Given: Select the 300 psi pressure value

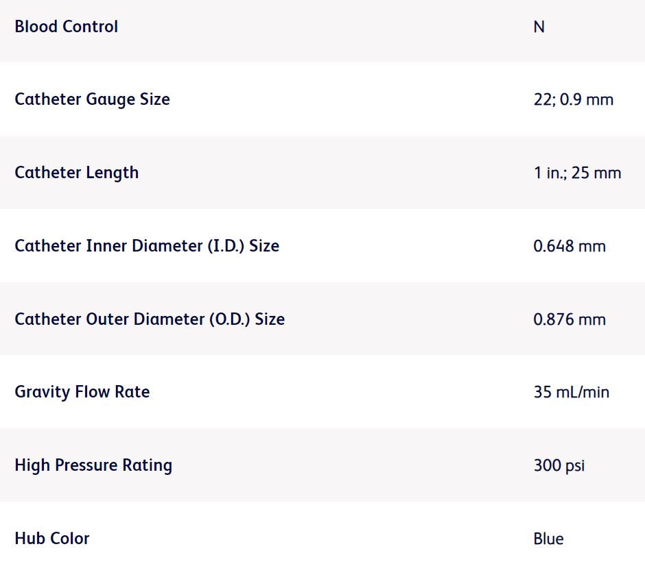Looking at the screenshot, I should [x=559, y=465].
